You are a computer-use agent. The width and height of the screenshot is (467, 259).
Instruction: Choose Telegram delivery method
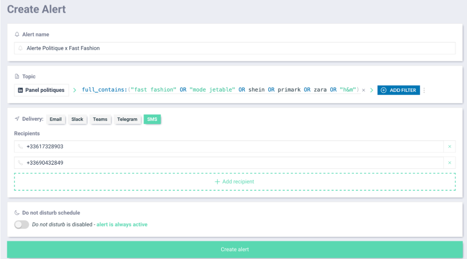click(x=127, y=119)
